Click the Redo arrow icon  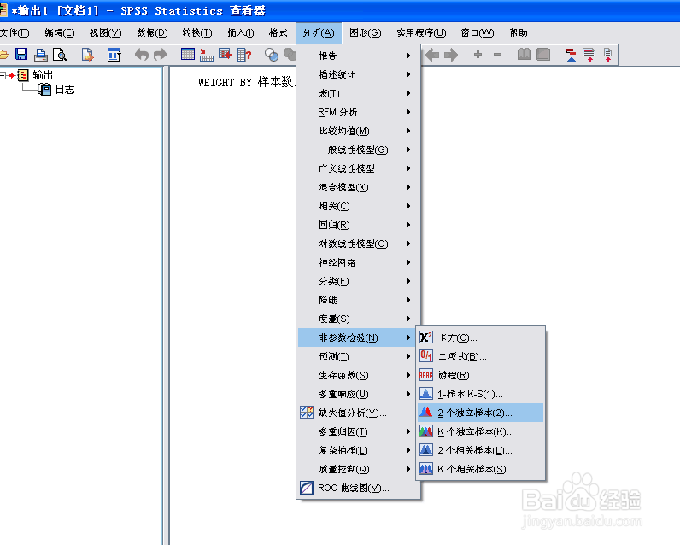pyautogui.click(x=161, y=55)
